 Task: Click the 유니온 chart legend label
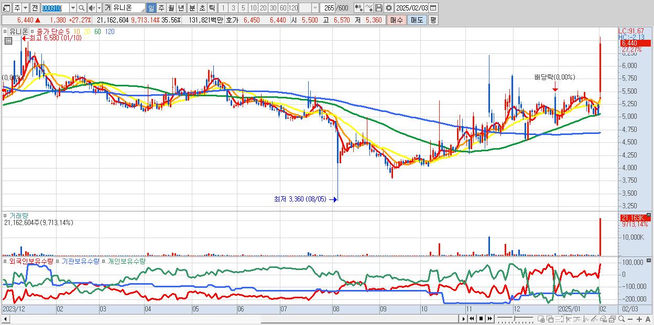point(18,31)
